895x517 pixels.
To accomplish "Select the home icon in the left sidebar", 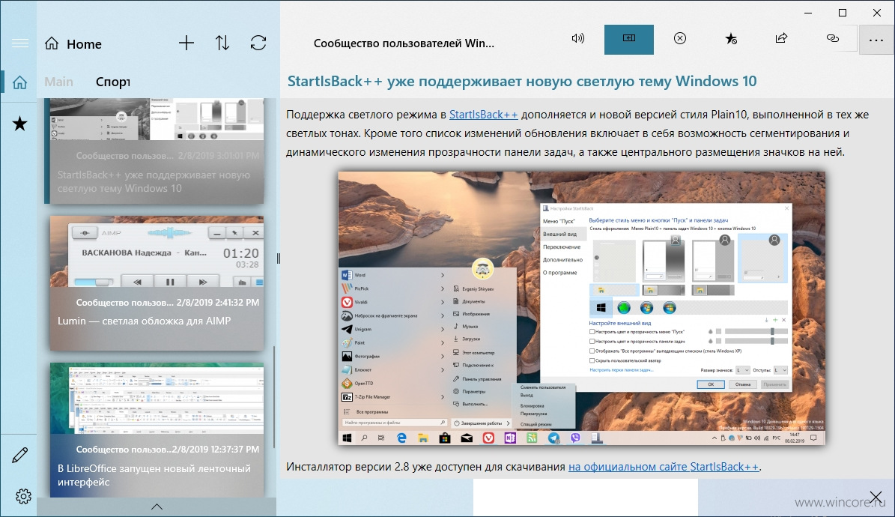I will [19, 83].
